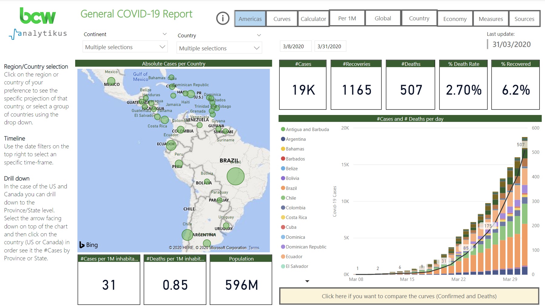
Task: Click the last update date 31/03/2020
Action: pos(511,44)
